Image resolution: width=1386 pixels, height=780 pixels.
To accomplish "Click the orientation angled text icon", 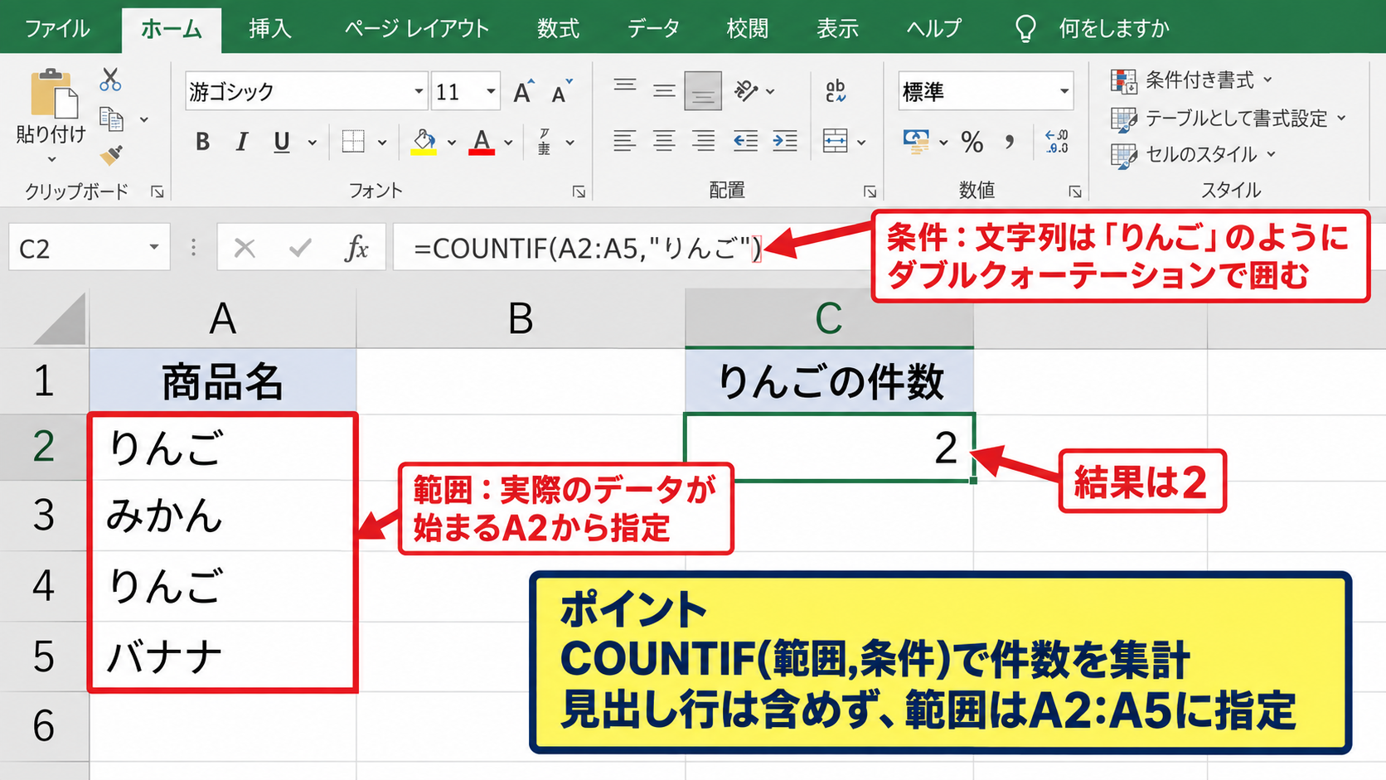I will pos(746,90).
